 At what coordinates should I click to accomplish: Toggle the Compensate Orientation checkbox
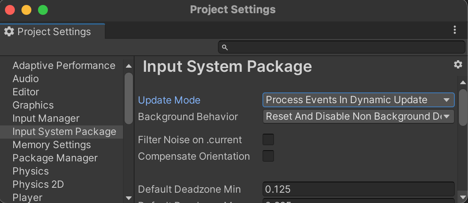click(268, 156)
